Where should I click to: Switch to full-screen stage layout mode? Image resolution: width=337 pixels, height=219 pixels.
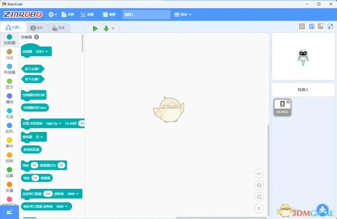pos(330,27)
